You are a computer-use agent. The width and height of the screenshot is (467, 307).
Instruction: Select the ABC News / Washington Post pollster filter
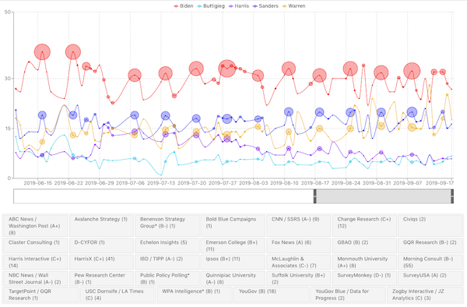(36, 226)
